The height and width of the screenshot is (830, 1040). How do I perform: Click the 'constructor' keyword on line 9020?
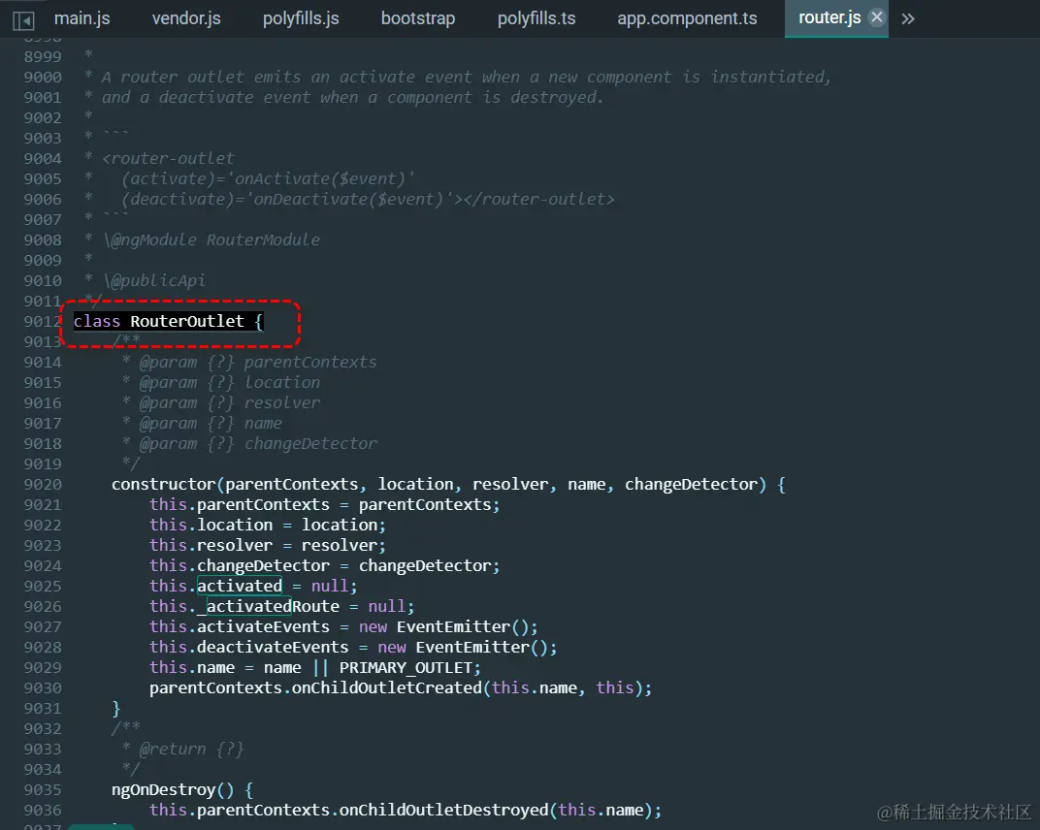163,485
